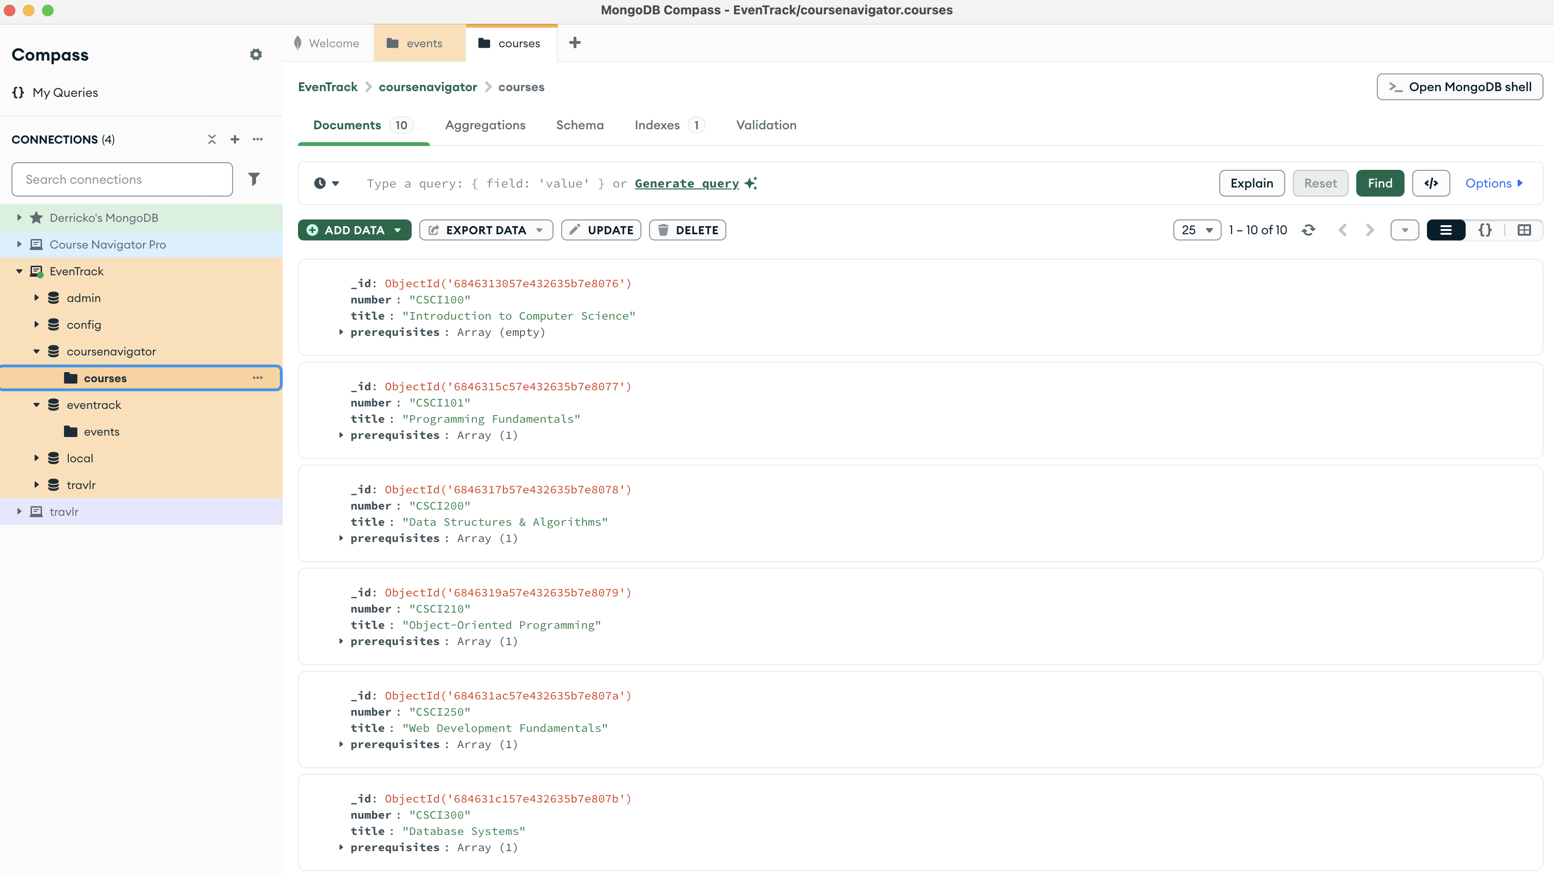This screenshot has height=875, width=1554.
Task: Select the Documents tab
Action: click(x=363, y=125)
